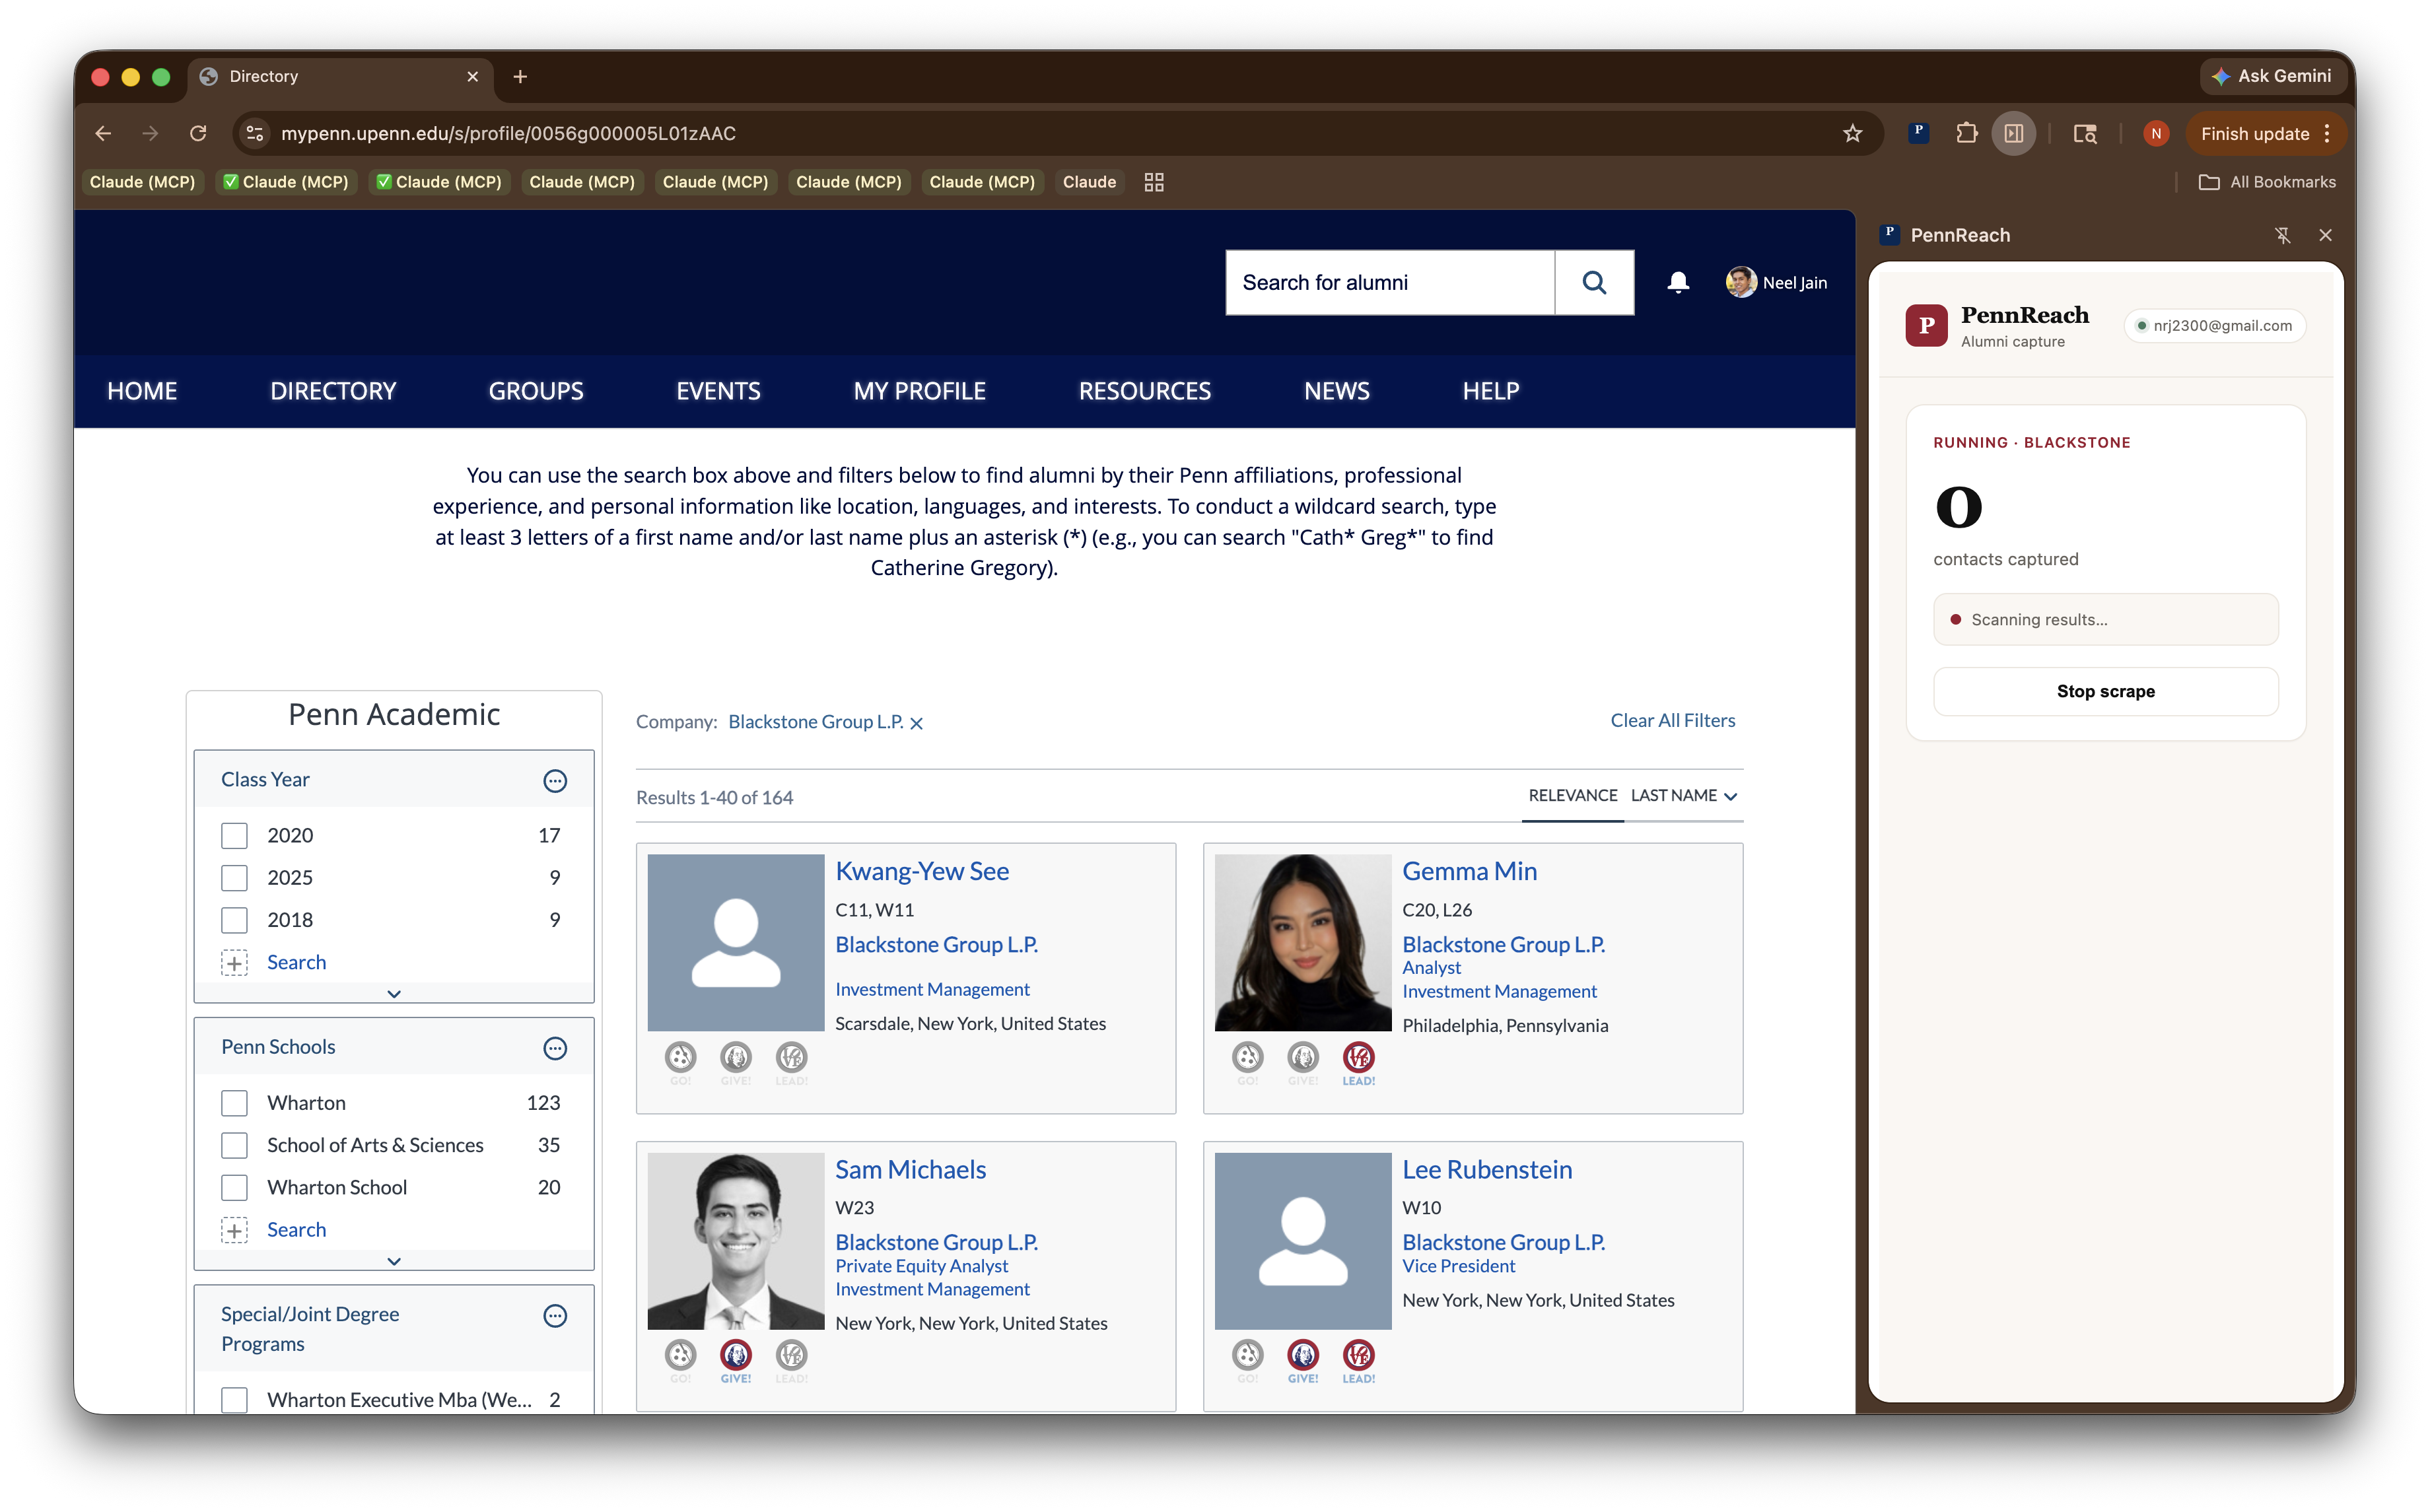Check the Wharton school filter
Screen dimensions: 2430x1512
point(234,1103)
